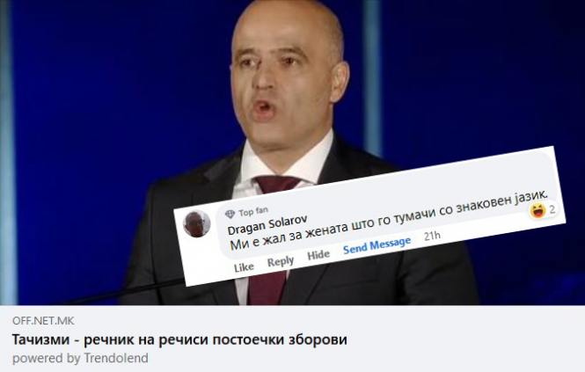Click the powered by Trendolend text
The image size is (585, 372).
coord(80,358)
